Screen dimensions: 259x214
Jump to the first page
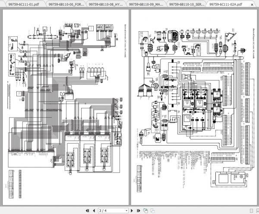pyautogui.click(x=87, y=211)
